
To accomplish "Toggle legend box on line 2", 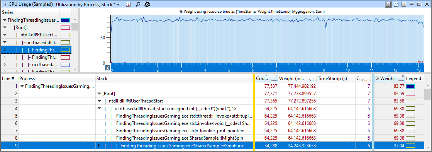I will 410,94.
